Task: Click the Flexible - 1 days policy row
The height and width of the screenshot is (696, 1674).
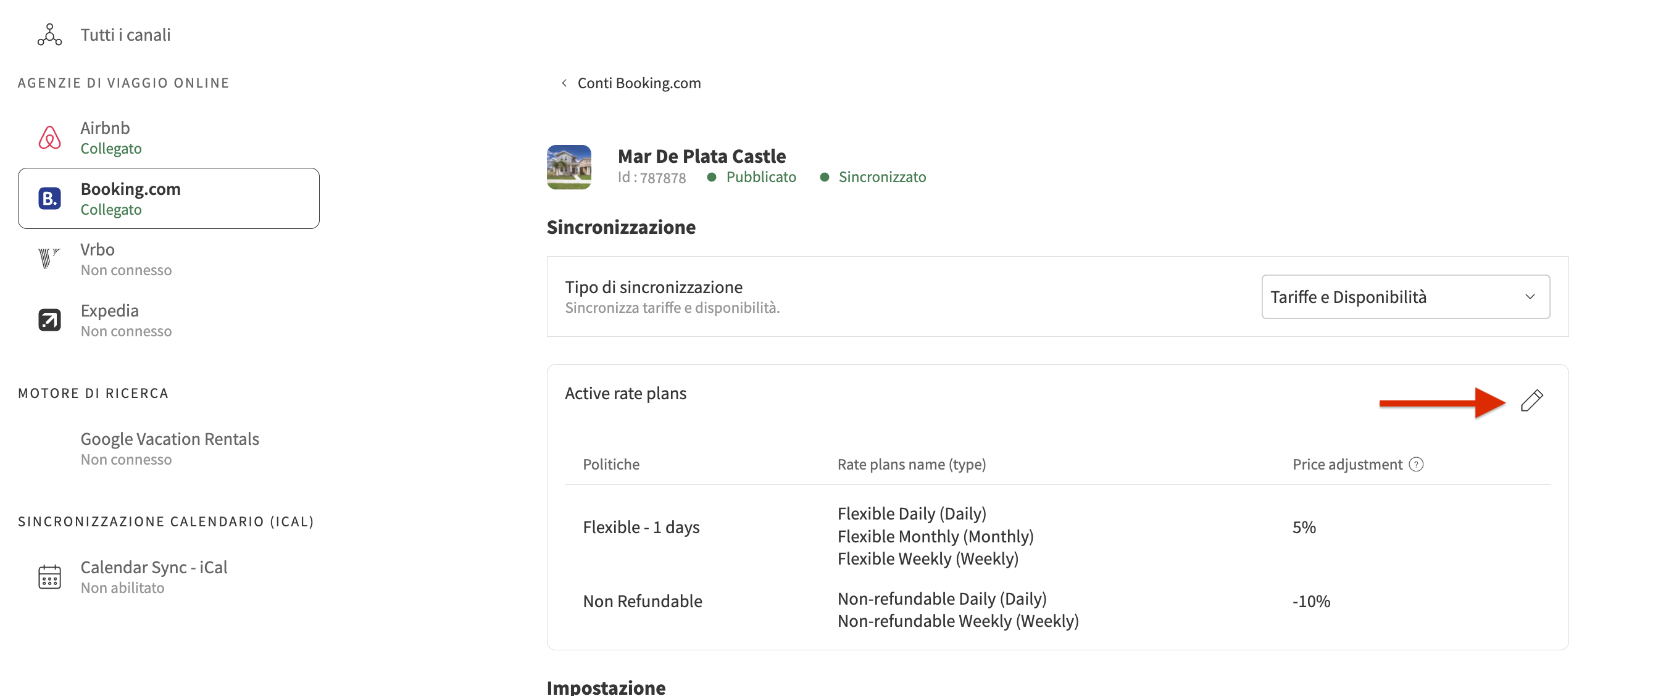Action: tap(641, 526)
